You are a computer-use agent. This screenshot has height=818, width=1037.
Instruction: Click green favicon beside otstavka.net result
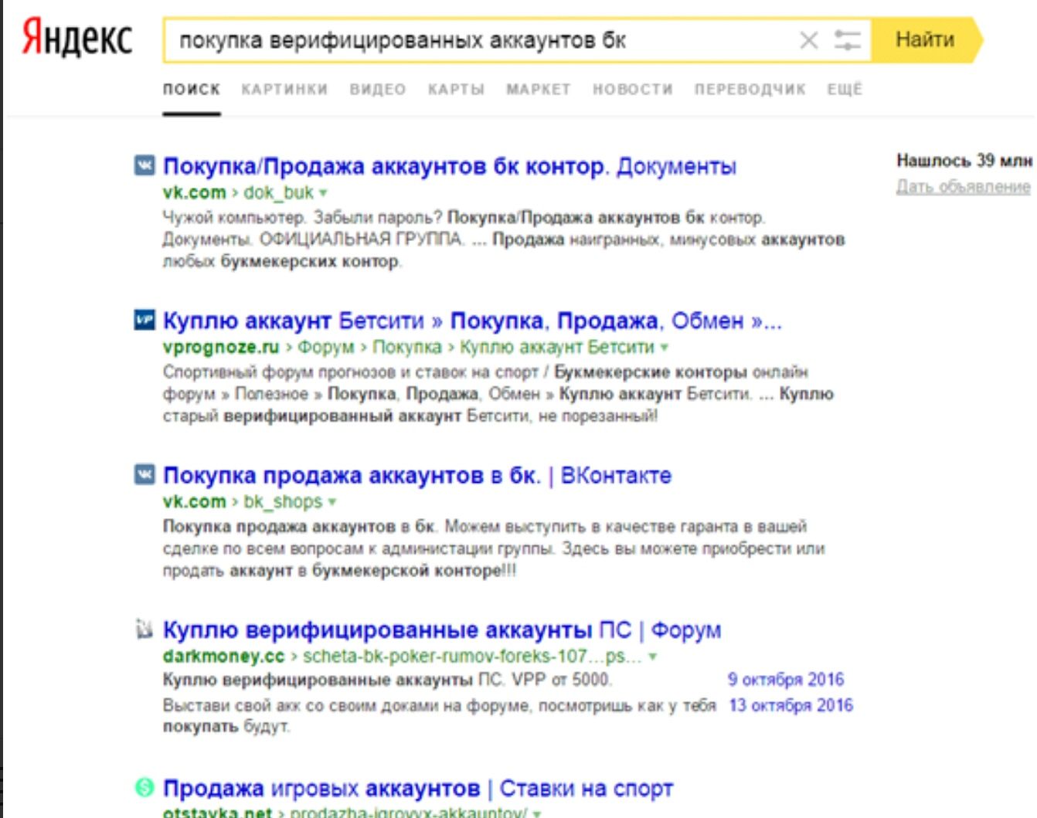(x=144, y=787)
